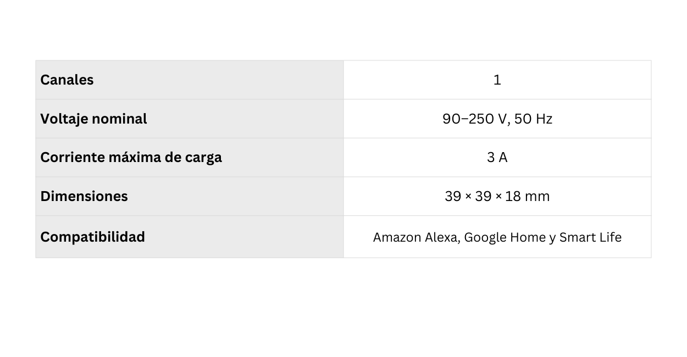Click the 50 Hz frequency text

click(533, 119)
